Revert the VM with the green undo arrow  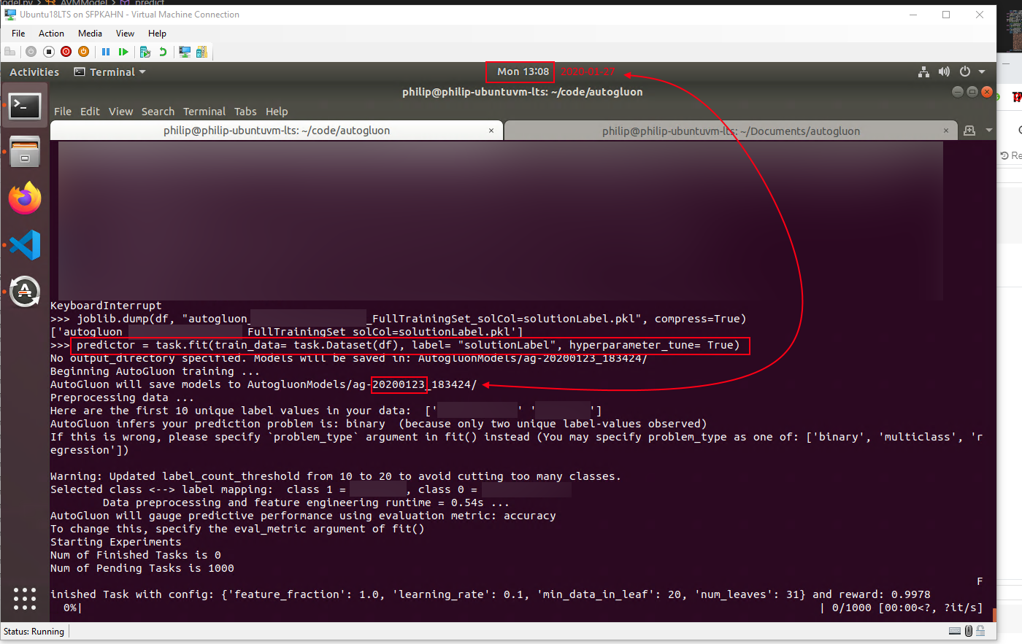click(x=163, y=52)
